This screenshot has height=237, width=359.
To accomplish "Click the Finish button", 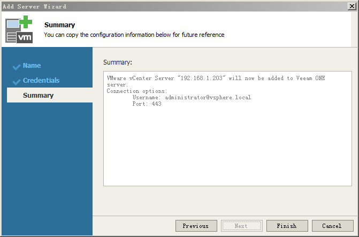I will pos(287,226).
